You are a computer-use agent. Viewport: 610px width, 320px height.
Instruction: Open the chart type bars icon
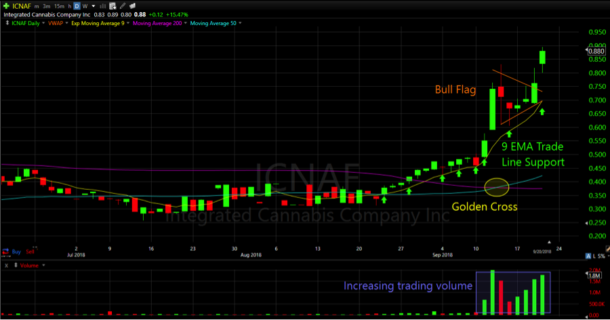pos(103,6)
